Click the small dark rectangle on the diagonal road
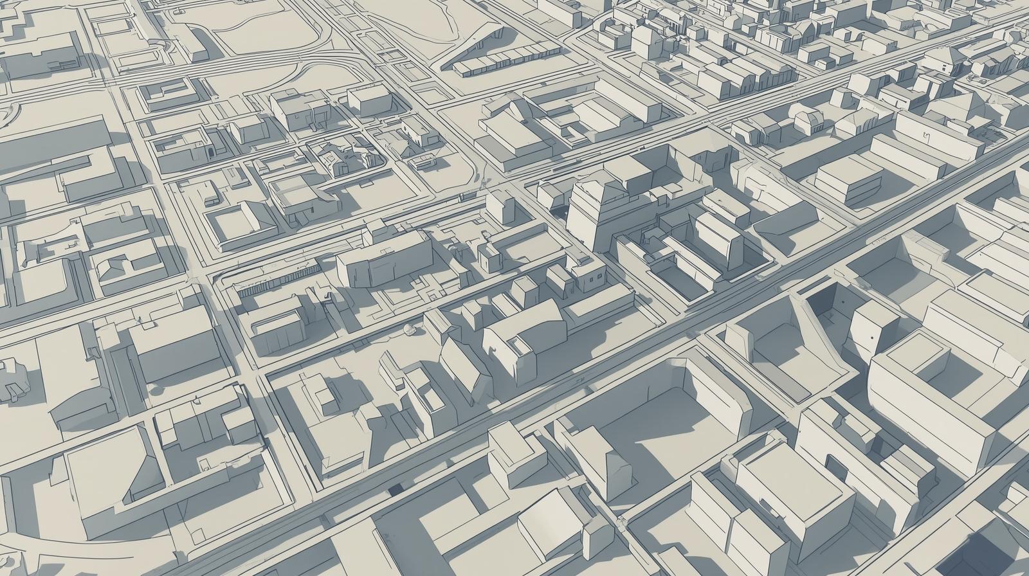Viewport: 1029px width, 576px height. [396, 491]
